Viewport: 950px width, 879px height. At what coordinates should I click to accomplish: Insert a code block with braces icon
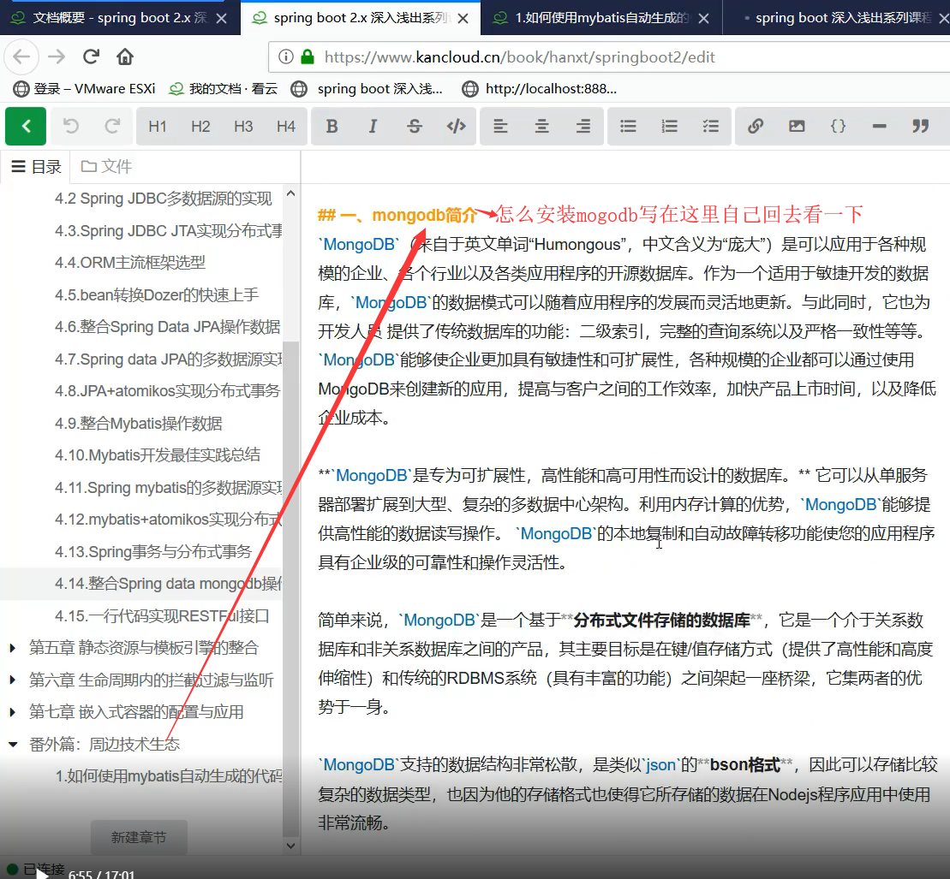pyautogui.click(x=838, y=126)
